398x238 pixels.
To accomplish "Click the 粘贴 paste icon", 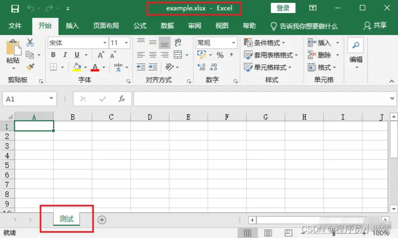I will click(x=14, y=47).
